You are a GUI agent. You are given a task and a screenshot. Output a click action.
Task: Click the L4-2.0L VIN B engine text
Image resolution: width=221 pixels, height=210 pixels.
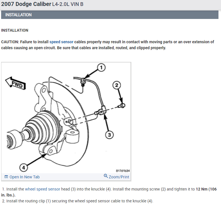click(x=68, y=4)
